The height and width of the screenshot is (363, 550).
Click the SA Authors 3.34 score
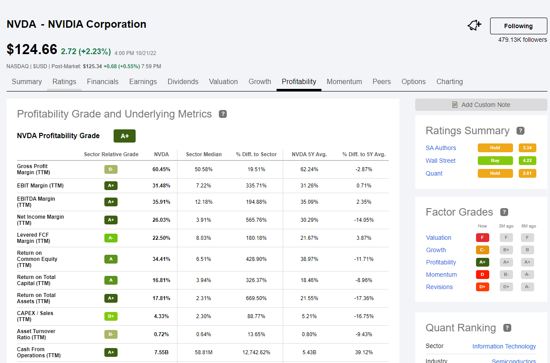(527, 148)
